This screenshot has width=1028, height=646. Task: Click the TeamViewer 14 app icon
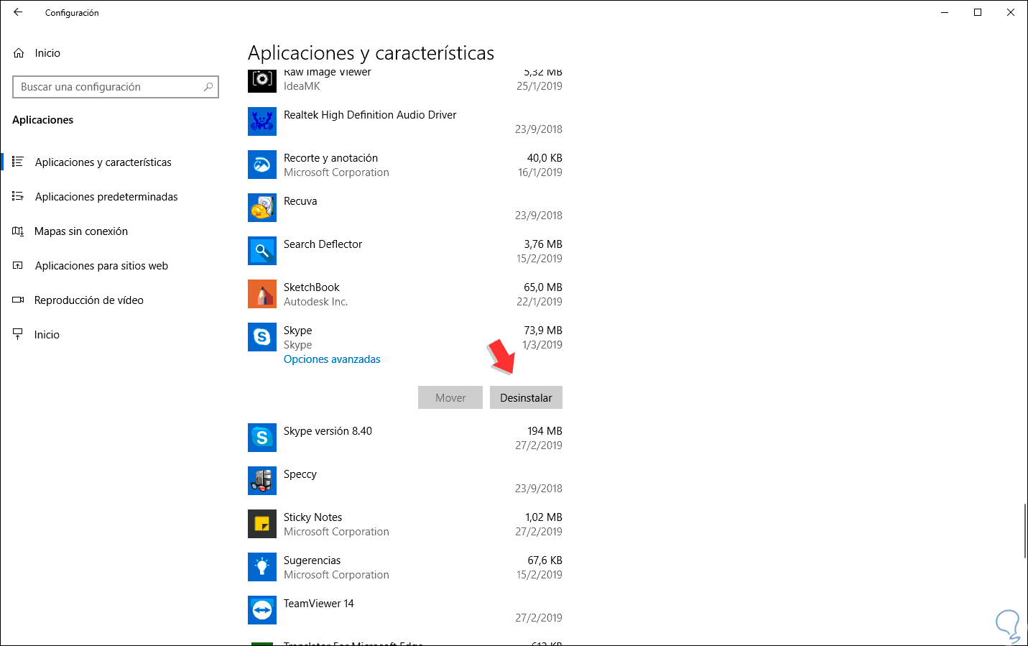[x=262, y=610]
